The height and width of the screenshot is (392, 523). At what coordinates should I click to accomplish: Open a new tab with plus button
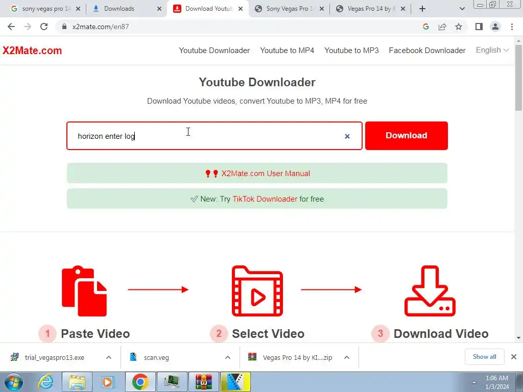[x=422, y=9]
